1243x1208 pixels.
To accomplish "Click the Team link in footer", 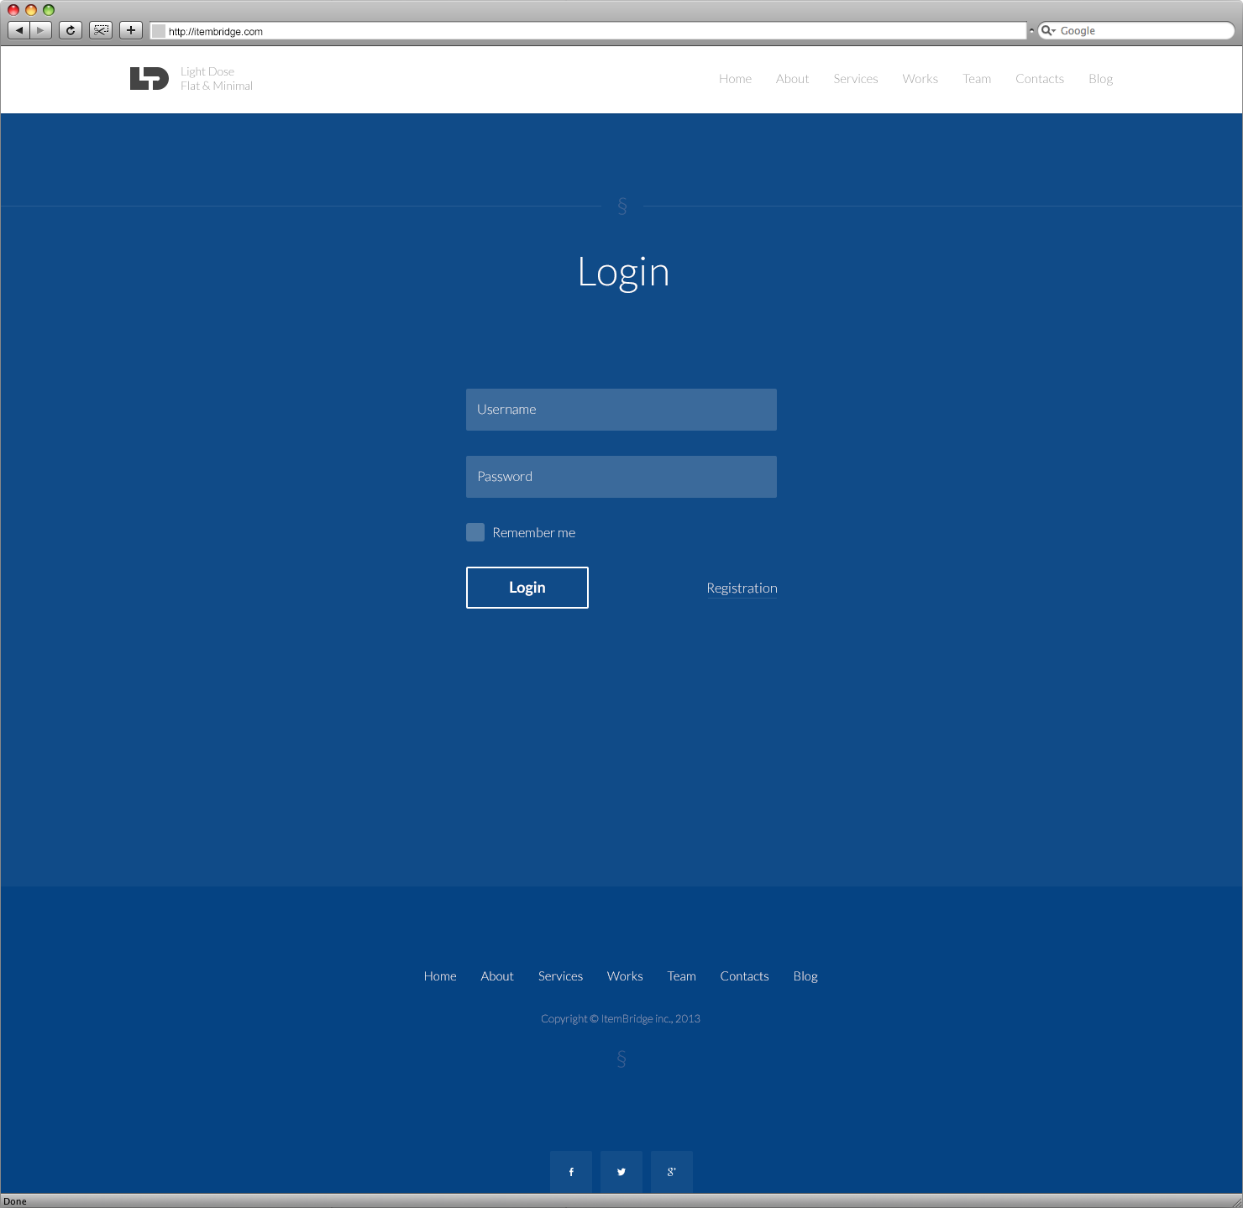I will pos(681,976).
